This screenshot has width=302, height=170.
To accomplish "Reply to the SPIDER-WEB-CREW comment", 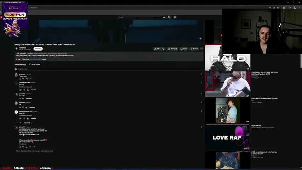I will pos(34,90).
